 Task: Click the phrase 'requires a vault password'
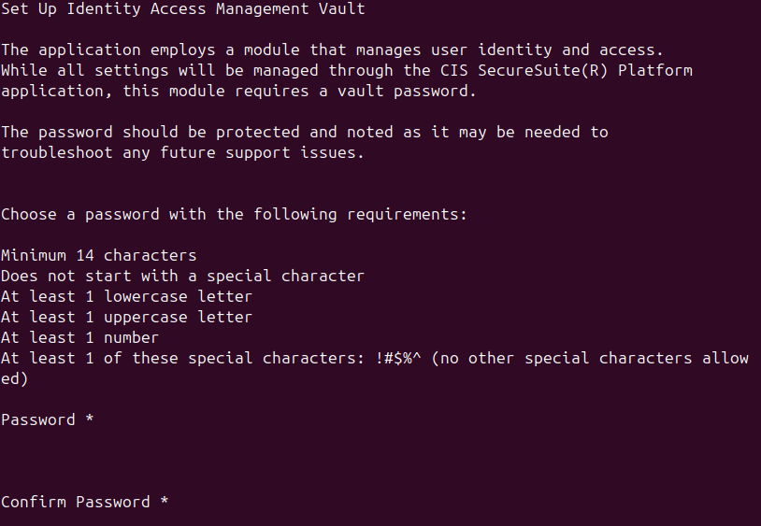coord(352,92)
